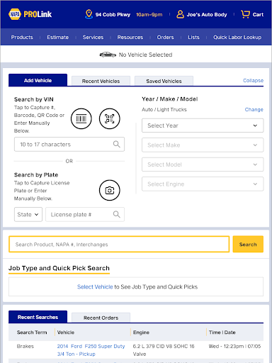272x363 pixels.
Task: Click the Change vehicle type link
Action: [254, 109]
